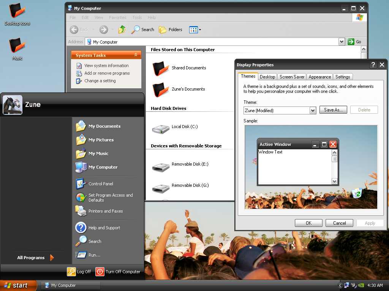The image size is (389, 291).
Task: Select Removable Disk (E:) drive icon
Action: coord(161,167)
